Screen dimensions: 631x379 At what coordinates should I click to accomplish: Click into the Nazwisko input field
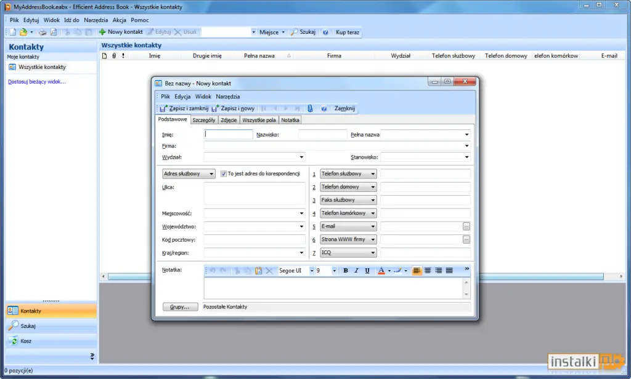point(322,134)
